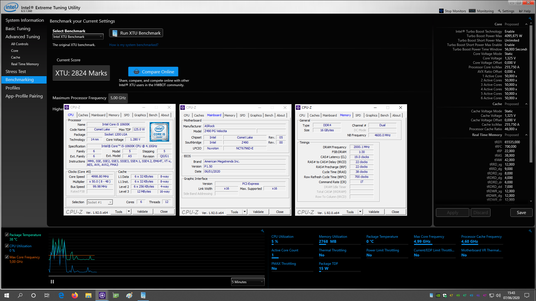
Task: Click the NVIDIA tray icon
Action: tap(438, 295)
